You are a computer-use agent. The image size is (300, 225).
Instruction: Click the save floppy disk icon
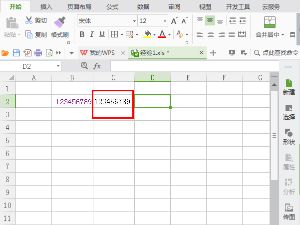tap(16, 53)
